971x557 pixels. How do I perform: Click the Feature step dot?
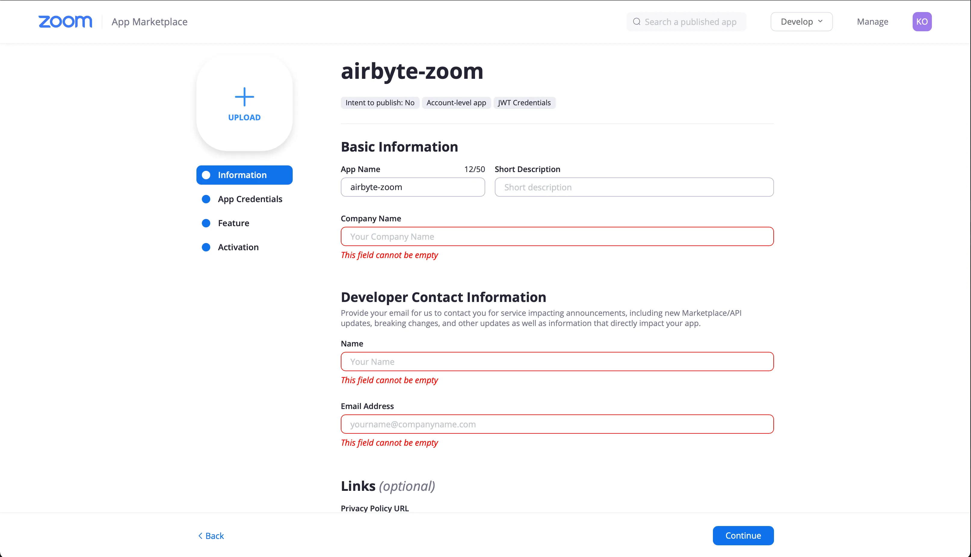pyautogui.click(x=206, y=223)
